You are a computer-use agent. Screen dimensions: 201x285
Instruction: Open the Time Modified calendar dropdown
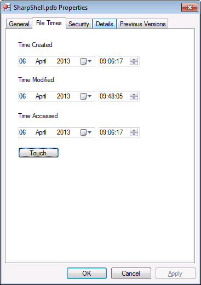[x=89, y=96]
